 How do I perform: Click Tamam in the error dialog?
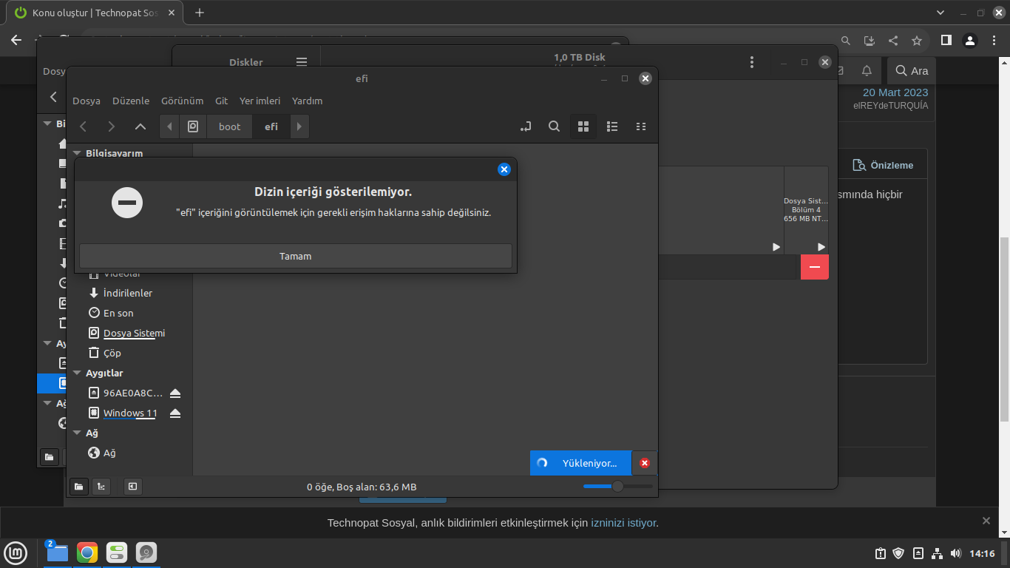tap(296, 256)
